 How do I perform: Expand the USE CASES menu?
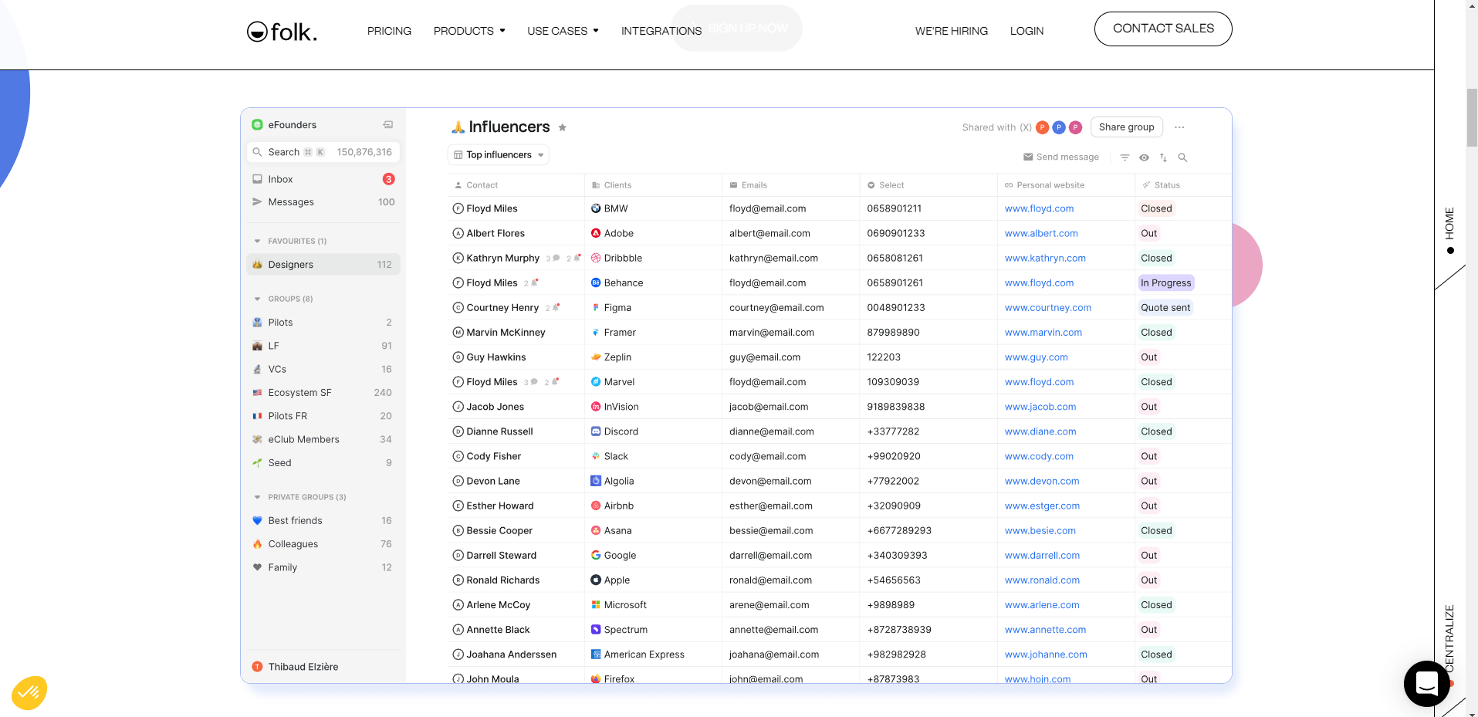(x=563, y=31)
